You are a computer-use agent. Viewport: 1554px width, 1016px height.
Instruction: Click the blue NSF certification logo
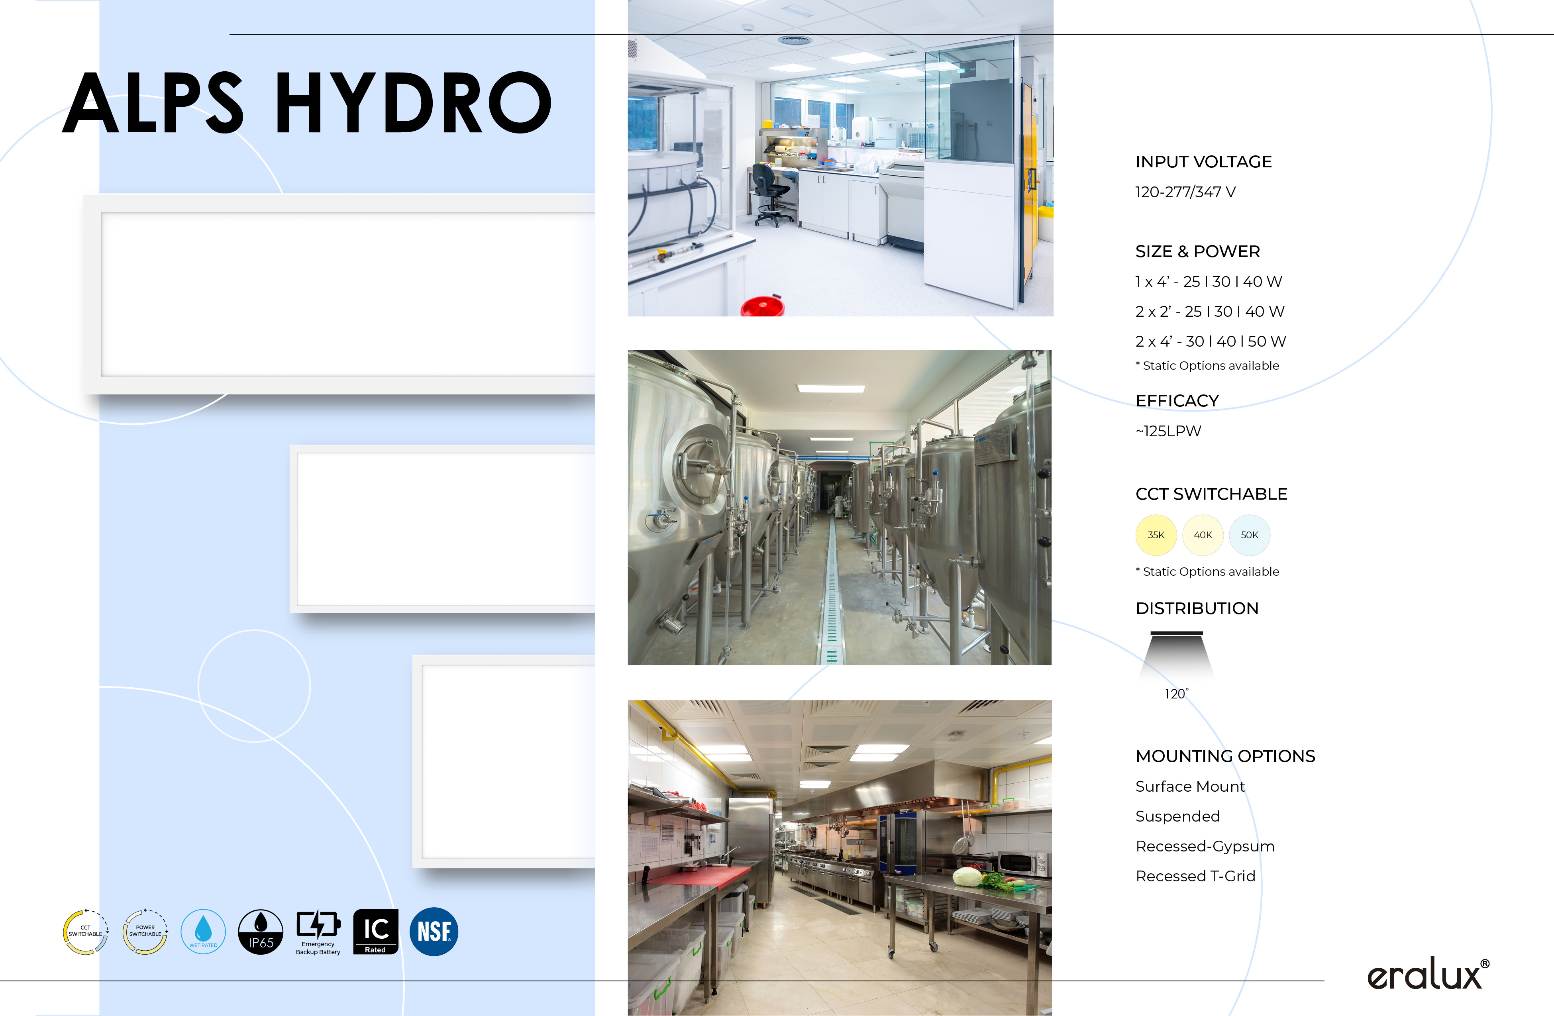click(x=434, y=932)
